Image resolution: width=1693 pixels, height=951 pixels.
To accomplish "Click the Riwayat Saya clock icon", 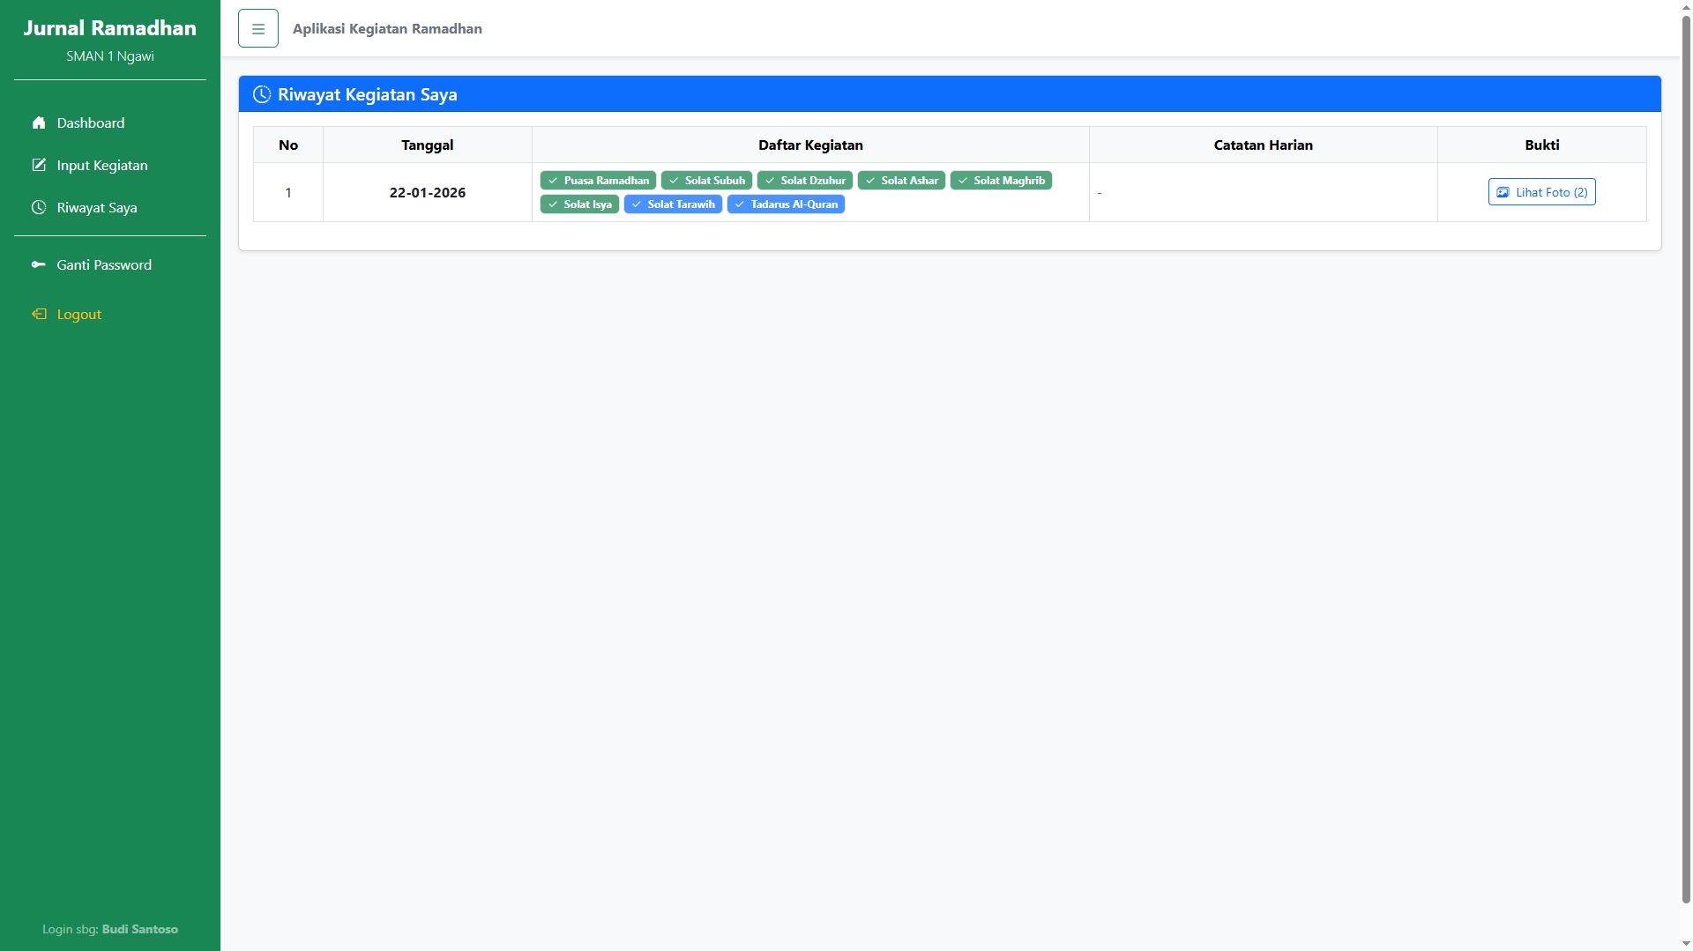I will 39,207.
